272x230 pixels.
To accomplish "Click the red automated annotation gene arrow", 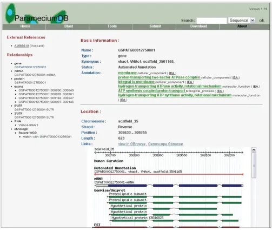I will coord(169,174).
